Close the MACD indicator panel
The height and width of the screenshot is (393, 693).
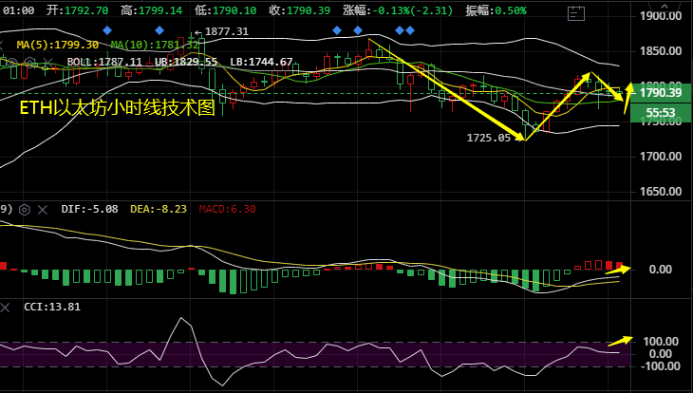click(x=43, y=209)
